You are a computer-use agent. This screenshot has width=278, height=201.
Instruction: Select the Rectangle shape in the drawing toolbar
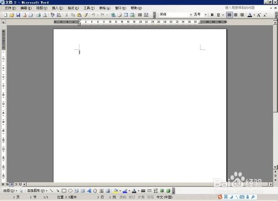64,190
